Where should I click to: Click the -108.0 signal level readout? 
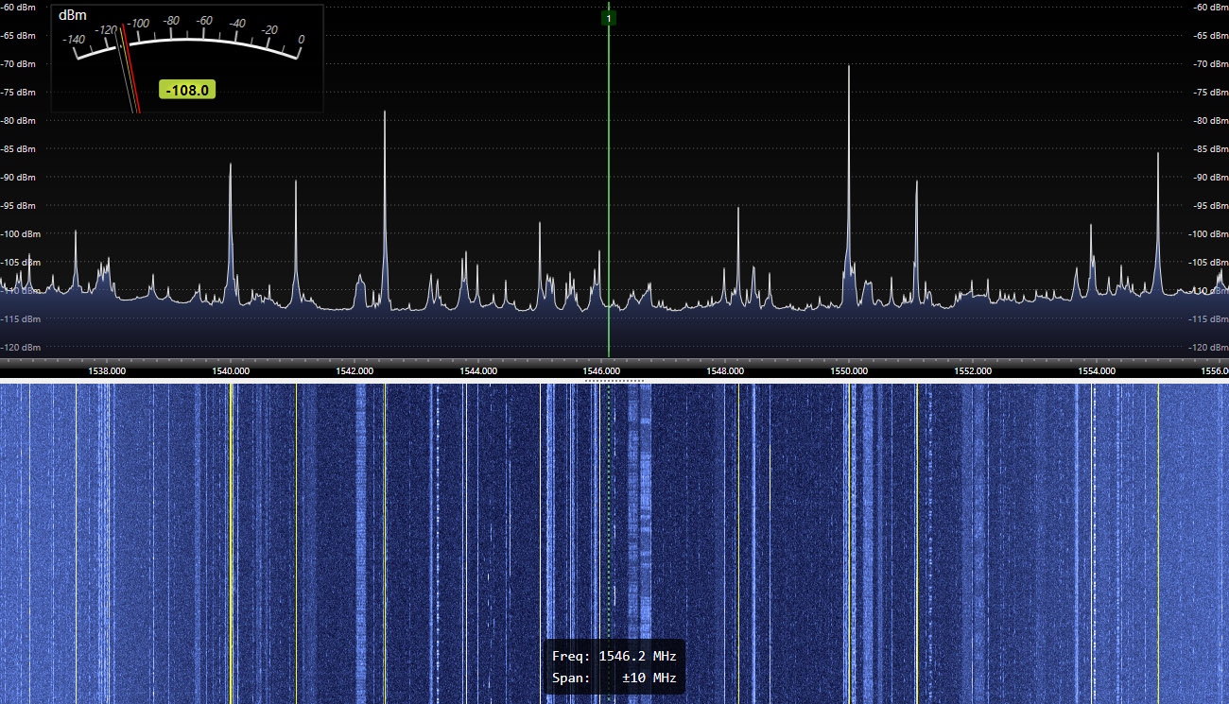point(189,91)
